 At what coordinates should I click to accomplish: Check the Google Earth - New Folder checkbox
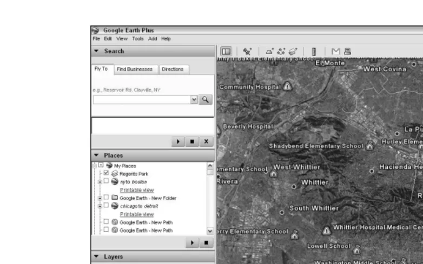click(106, 197)
